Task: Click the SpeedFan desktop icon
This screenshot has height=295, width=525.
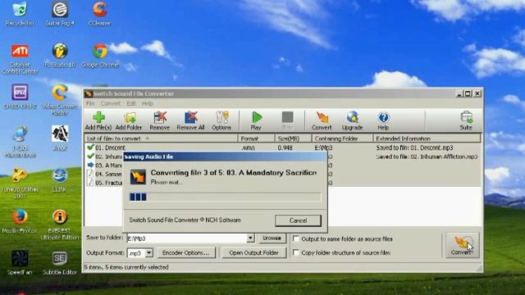Action: click(x=20, y=262)
